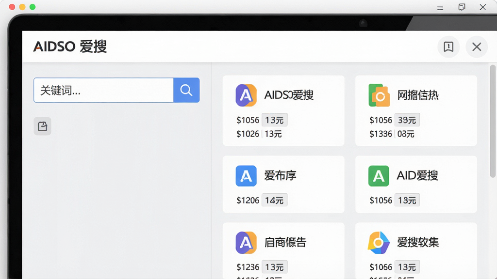Click the vertical scrollbar of results list
This screenshot has width=497, height=279.
click(x=493, y=121)
